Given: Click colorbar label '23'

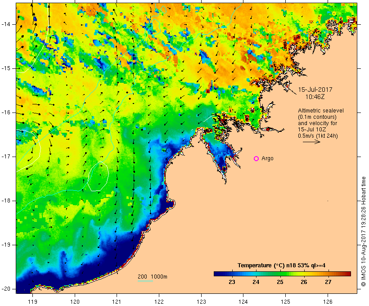Looking at the screenshot, I should pyautogui.click(x=232, y=282).
